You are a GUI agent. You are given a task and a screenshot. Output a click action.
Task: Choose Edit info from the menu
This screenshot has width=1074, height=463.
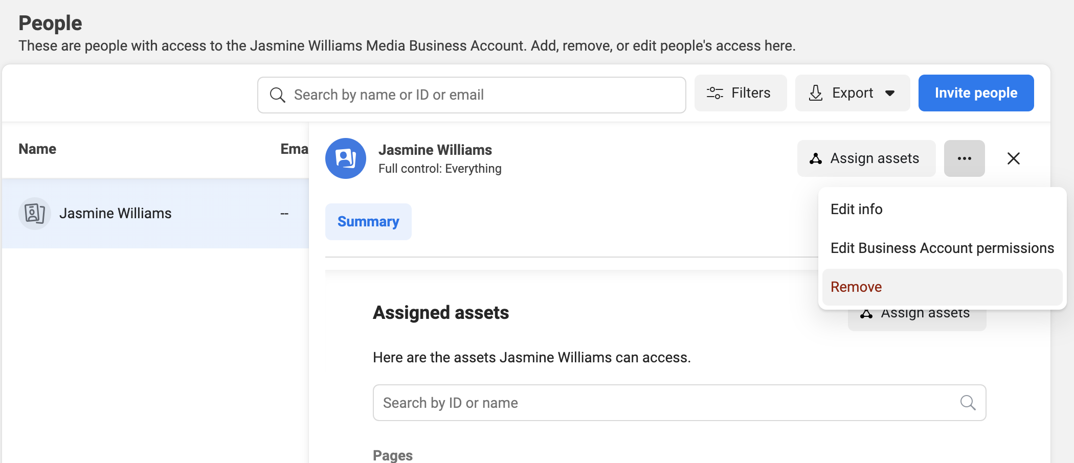point(856,209)
